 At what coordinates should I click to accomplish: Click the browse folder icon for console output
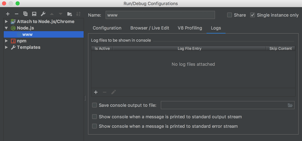pyautogui.click(x=290, y=105)
